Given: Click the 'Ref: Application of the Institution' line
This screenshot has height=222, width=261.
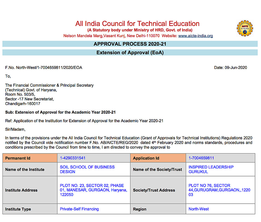Looking at the screenshot, I should [84, 121].
